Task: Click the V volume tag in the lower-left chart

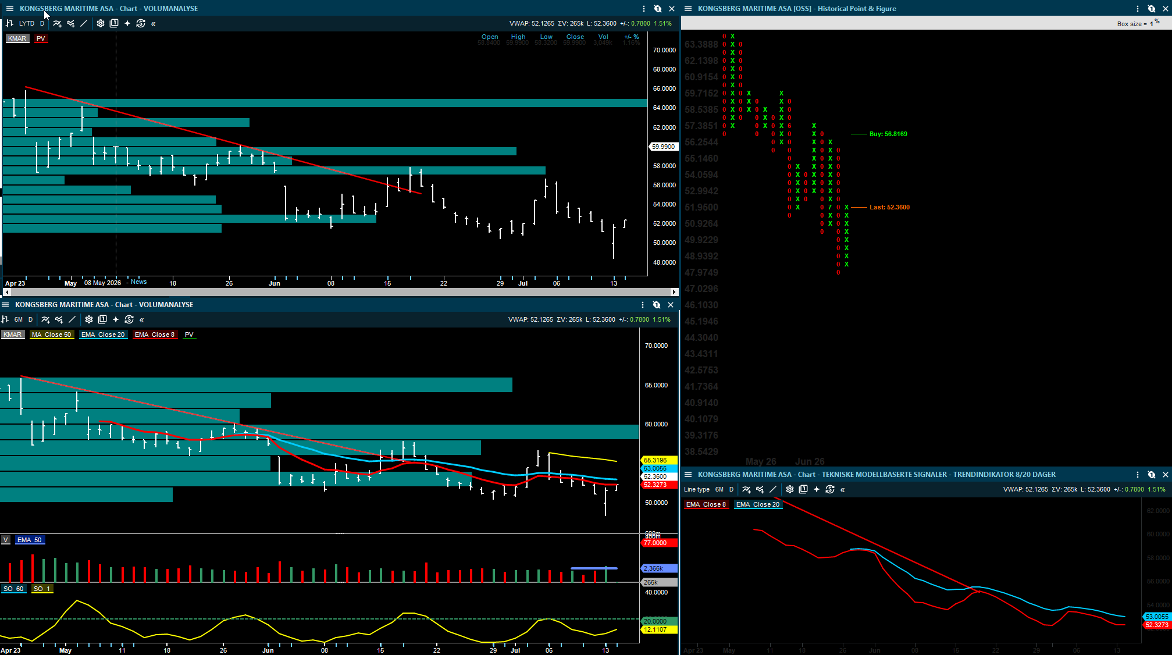Action: [x=6, y=540]
